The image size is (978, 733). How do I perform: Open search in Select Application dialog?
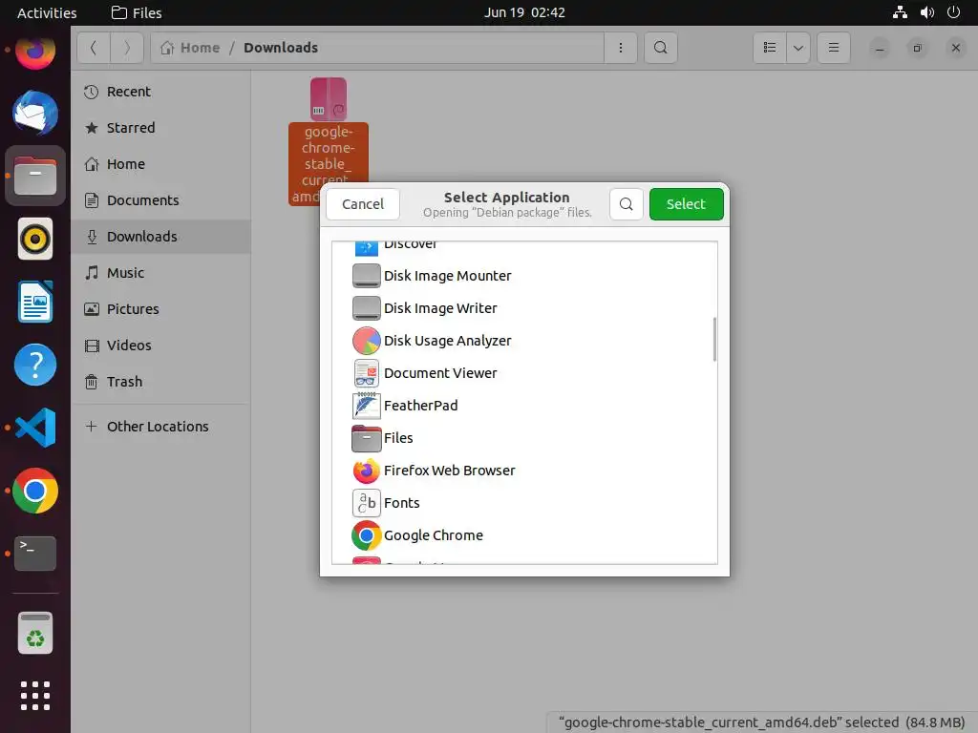(627, 204)
